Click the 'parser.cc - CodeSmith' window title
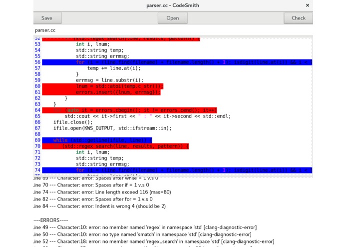The image size is (347, 247). point(173,5)
